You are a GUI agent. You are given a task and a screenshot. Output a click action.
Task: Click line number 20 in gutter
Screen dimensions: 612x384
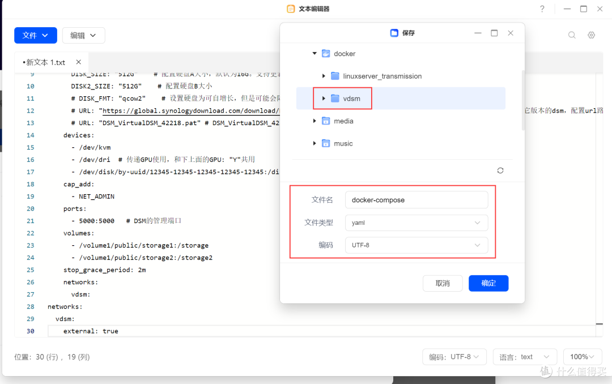point(31,209)
